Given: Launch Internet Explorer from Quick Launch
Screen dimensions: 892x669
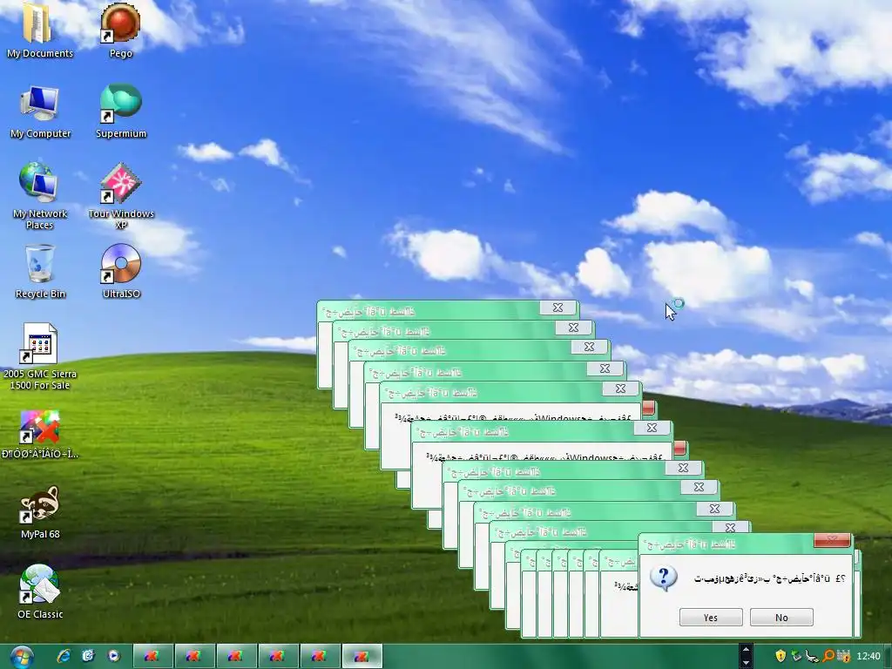Looking at the screenshot, I should 64,656.
